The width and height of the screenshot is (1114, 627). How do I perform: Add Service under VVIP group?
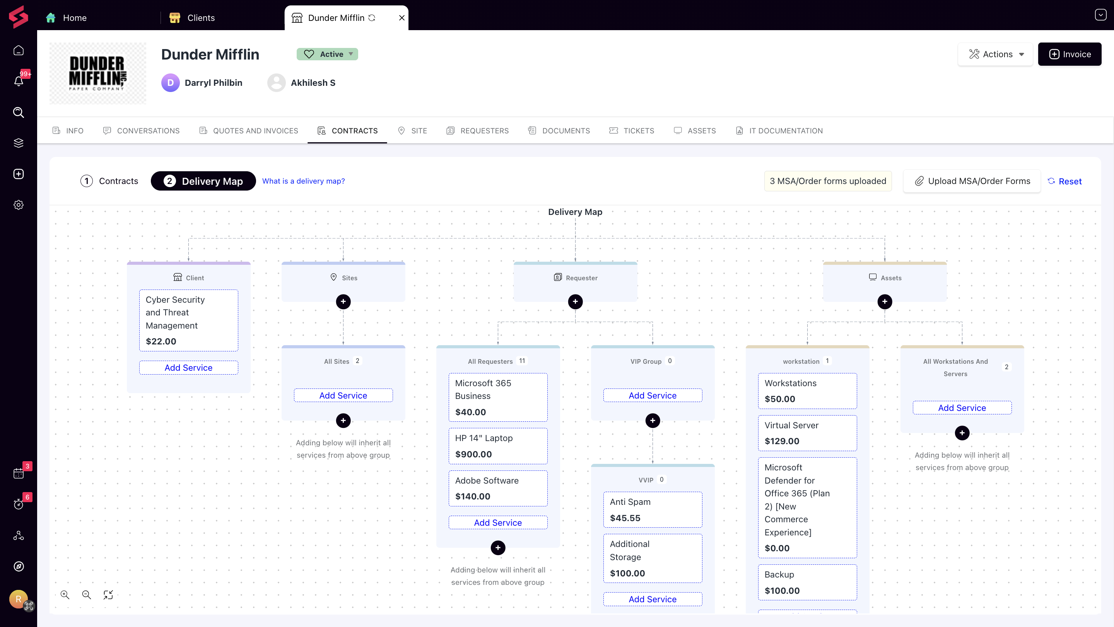(x=653, y=599)
